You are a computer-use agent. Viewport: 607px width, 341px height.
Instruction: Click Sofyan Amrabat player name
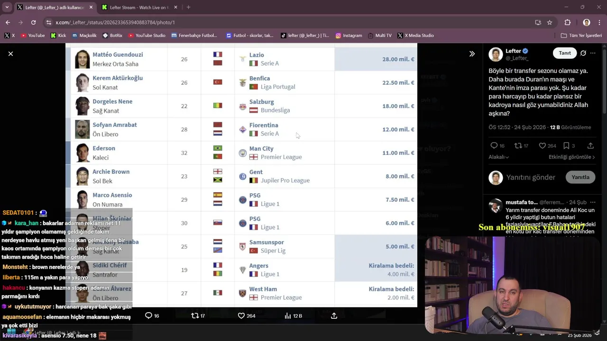point(114,125)
